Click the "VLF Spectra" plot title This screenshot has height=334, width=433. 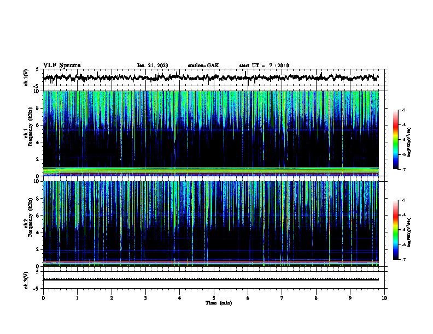[x=62, y=65]
